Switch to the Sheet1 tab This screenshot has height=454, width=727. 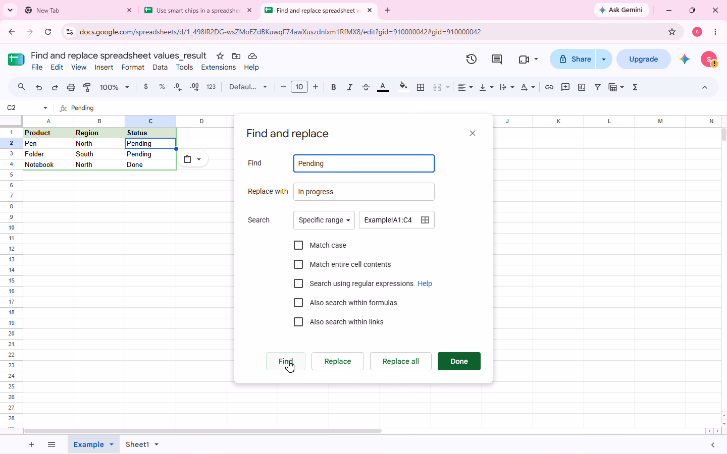pos(137,444)
